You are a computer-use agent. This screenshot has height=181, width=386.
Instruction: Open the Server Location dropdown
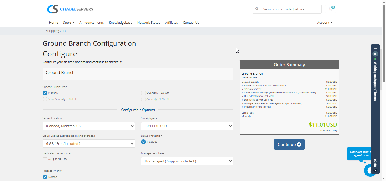(88, 126)
